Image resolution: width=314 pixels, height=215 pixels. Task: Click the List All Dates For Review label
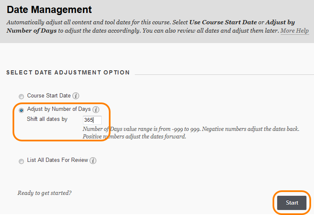[57, 160]
